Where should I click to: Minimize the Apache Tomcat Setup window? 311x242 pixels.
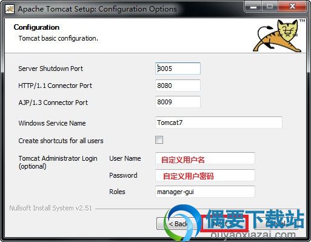[x=253, y=7]
